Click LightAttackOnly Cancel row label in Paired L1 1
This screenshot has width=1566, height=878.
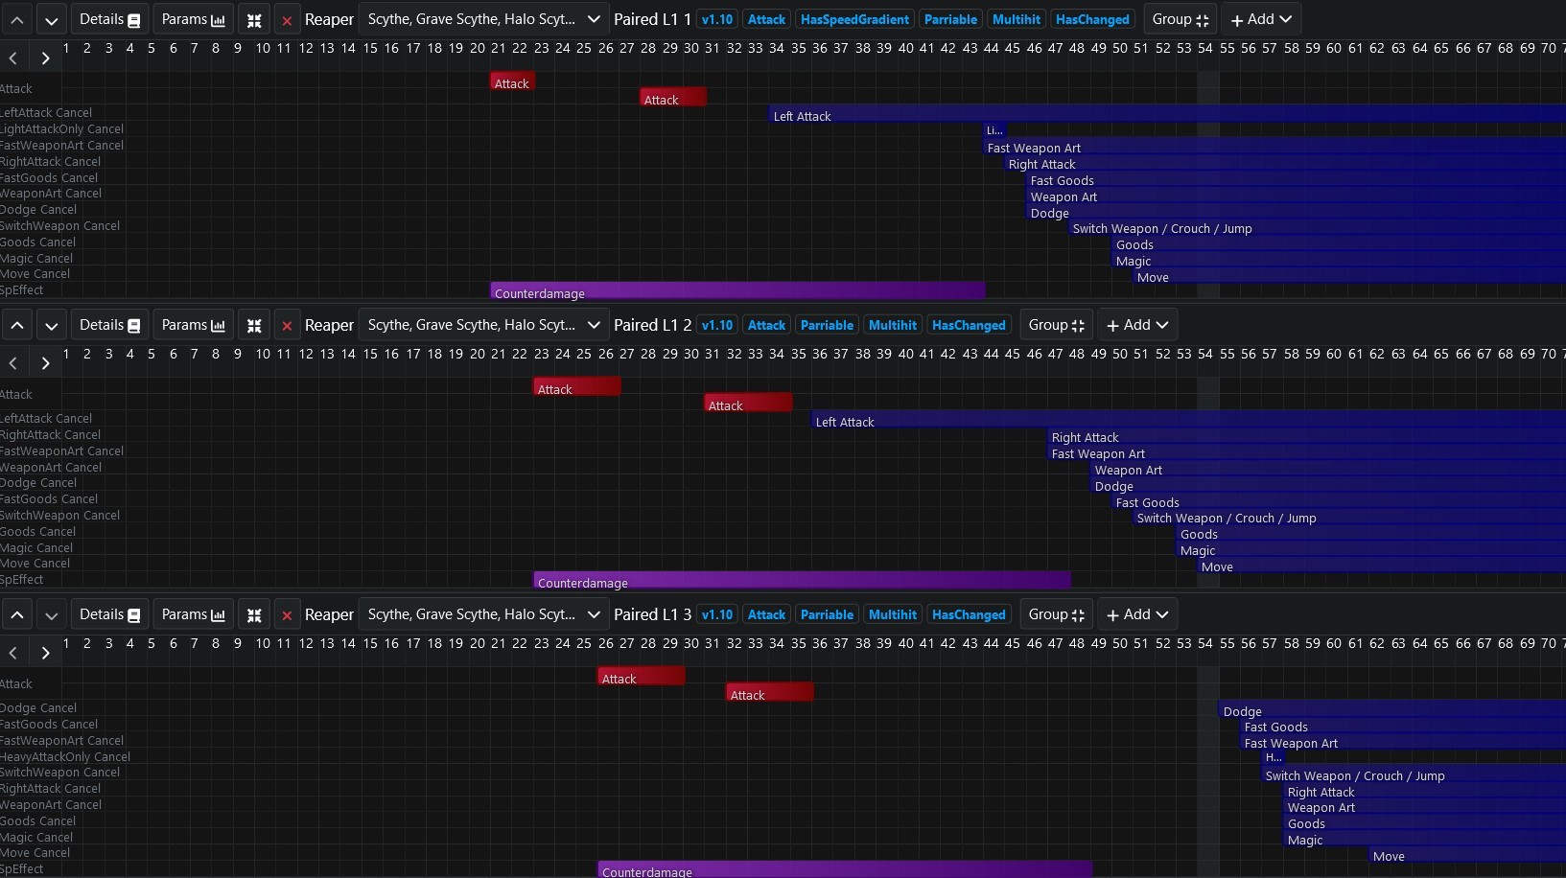point(61,128)
